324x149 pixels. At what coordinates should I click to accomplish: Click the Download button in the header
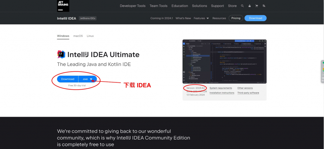coord(256,18)
